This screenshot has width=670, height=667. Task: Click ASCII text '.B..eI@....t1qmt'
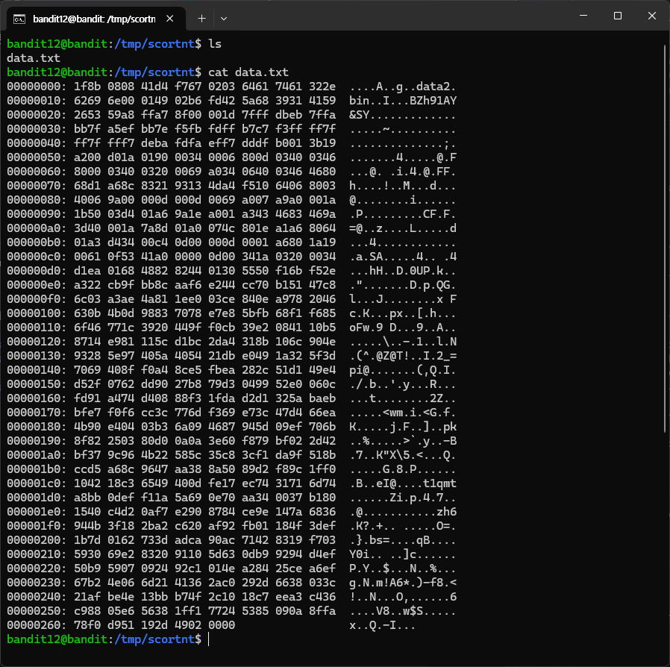point(403,483)
